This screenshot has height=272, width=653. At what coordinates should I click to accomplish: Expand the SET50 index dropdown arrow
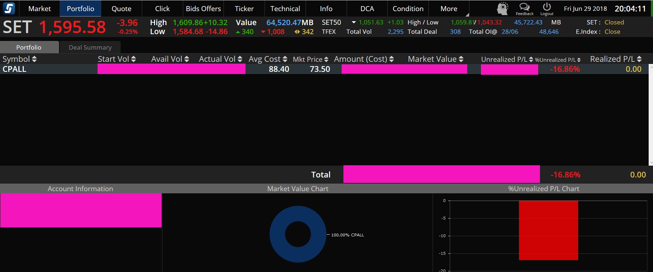coord(353,22)
